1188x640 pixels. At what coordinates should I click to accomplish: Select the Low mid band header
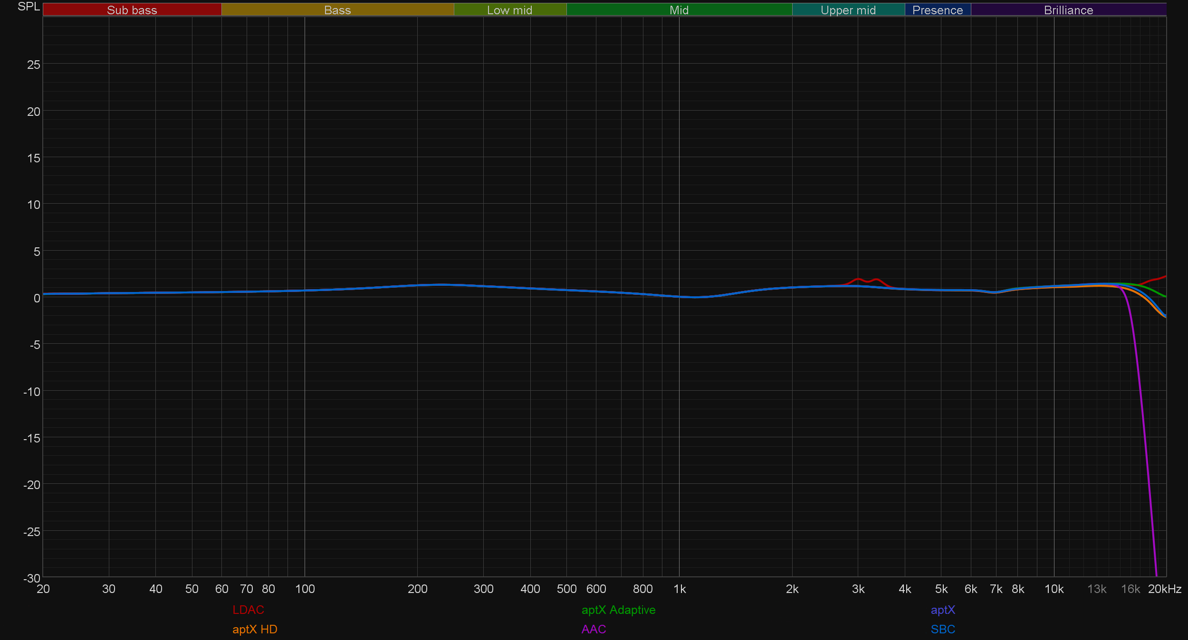coord(509,10)
